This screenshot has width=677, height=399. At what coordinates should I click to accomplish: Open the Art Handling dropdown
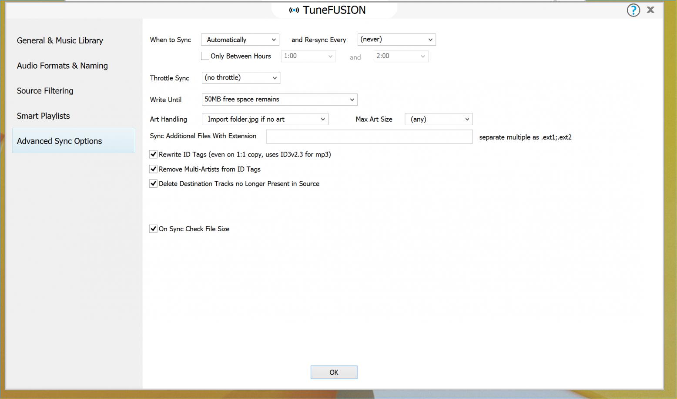pyautogui.click(x=265, y=119)
